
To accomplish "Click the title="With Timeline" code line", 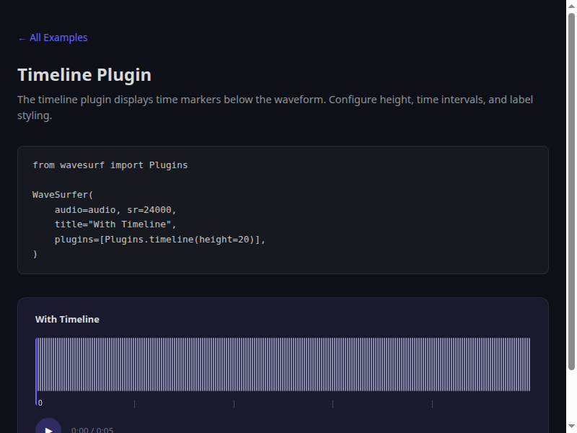I will click(x=115, y=224).
